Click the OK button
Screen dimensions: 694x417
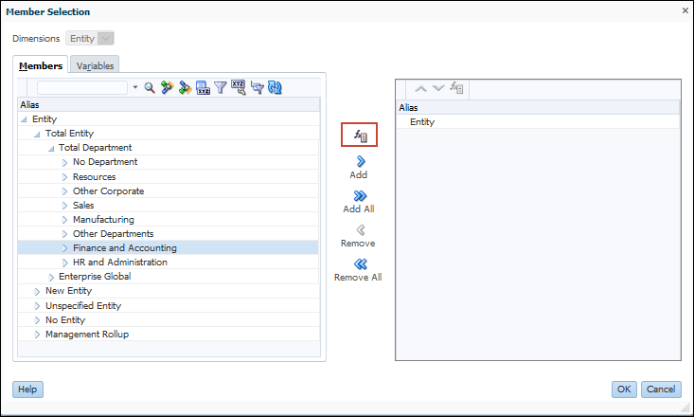coord(624,390)
